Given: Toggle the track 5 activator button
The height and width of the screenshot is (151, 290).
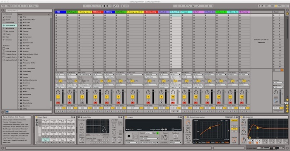Looking at the screenshot, I should [107, 97].
